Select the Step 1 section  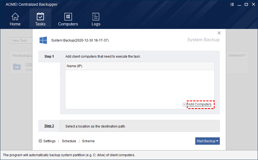pyautogui.click(x=49, y=56)
